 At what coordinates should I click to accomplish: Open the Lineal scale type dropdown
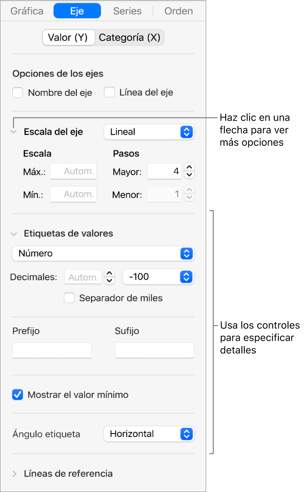point(149,132)
